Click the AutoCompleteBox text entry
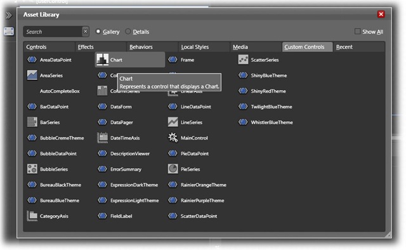This screenshot has height=250, width=406. (60, 91)
